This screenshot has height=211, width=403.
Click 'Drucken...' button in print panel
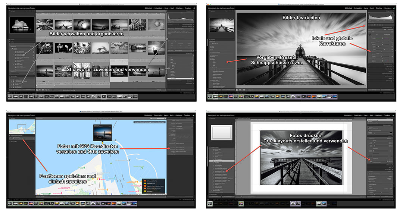coord(387,196)
